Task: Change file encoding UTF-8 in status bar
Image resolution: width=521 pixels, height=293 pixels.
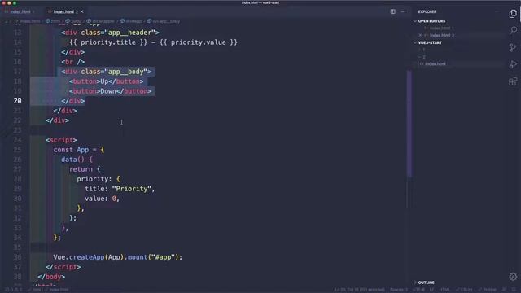Action: click(418, 290)
